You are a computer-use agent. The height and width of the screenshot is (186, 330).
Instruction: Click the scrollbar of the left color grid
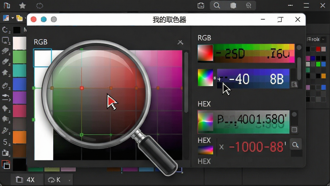(x=186, y=82)
